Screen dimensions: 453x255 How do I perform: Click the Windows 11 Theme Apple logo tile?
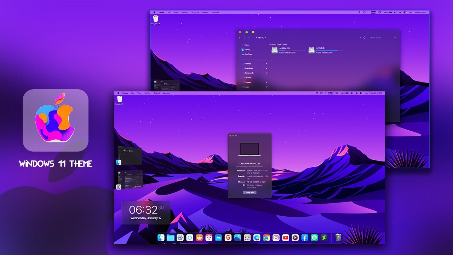pos(56,120)
